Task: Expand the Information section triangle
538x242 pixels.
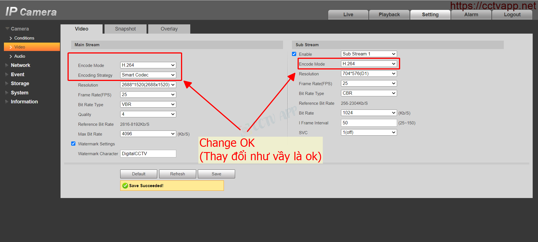Action: pyautogui.click(x=7, y=102)
